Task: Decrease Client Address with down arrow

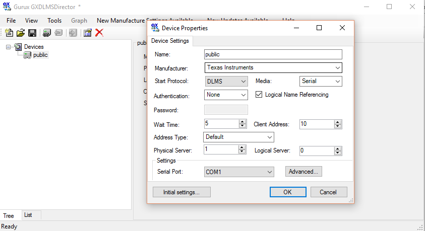Action: [x=337, y=126]
